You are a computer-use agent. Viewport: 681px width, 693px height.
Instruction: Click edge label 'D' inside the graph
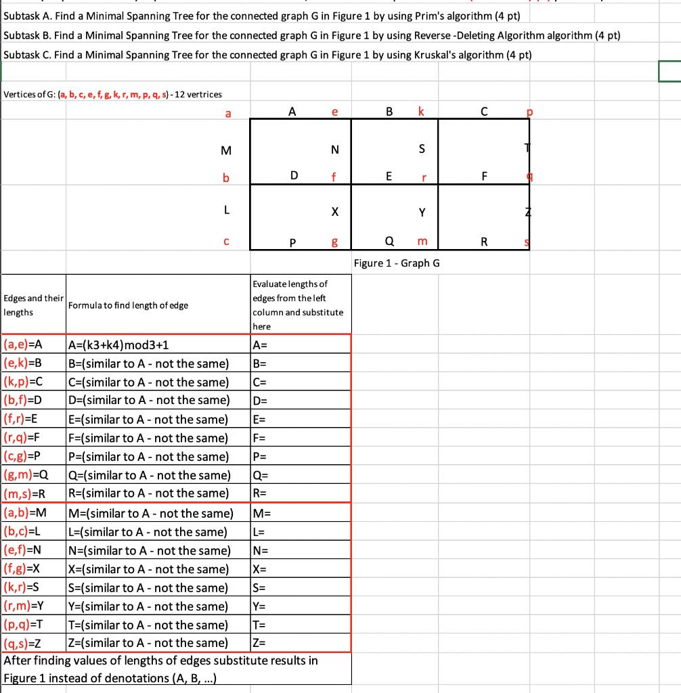click(x=294, y=175)
